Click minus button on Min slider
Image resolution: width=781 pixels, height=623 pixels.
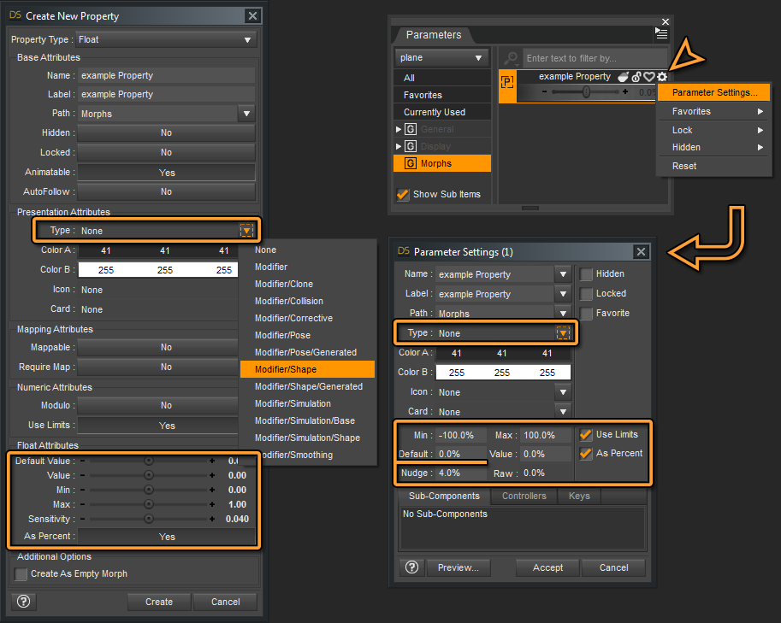83,491
